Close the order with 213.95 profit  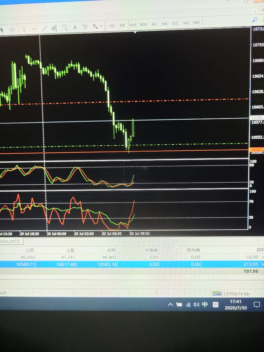(262, 264)
